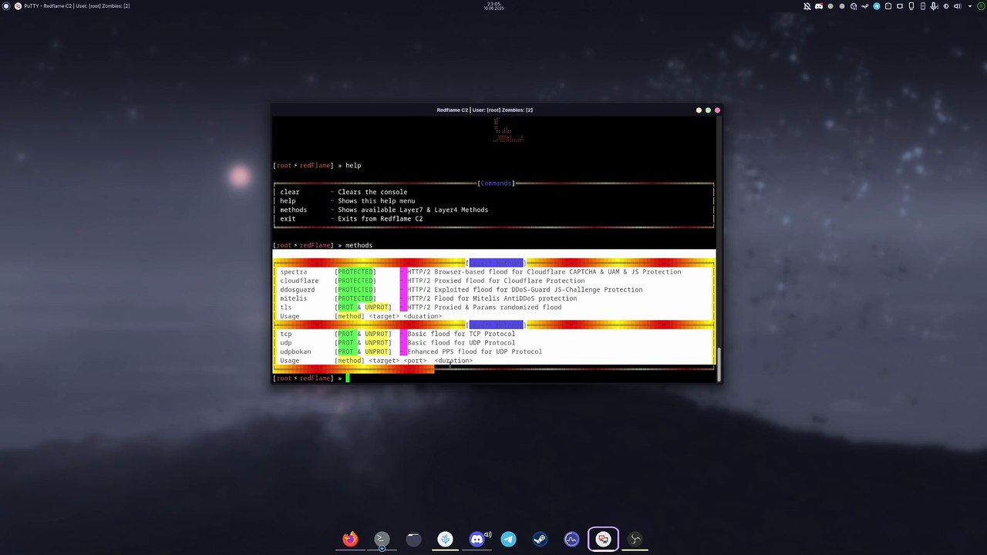Click the PuTTY window title in the top panel
The height and width of the screenshot is (555, 987).
[x=77, y=6]
